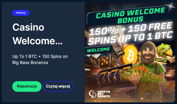Click the Casino Welcome... heading
177x104 pixels.
(37, 34)
